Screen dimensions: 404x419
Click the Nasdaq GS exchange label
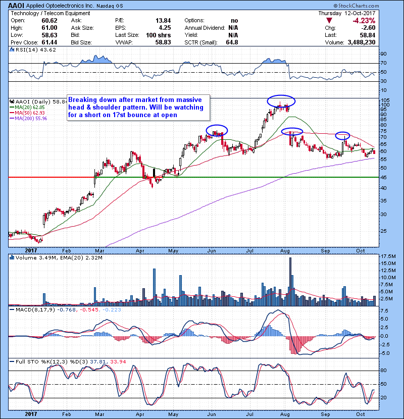tap(110, 6)
